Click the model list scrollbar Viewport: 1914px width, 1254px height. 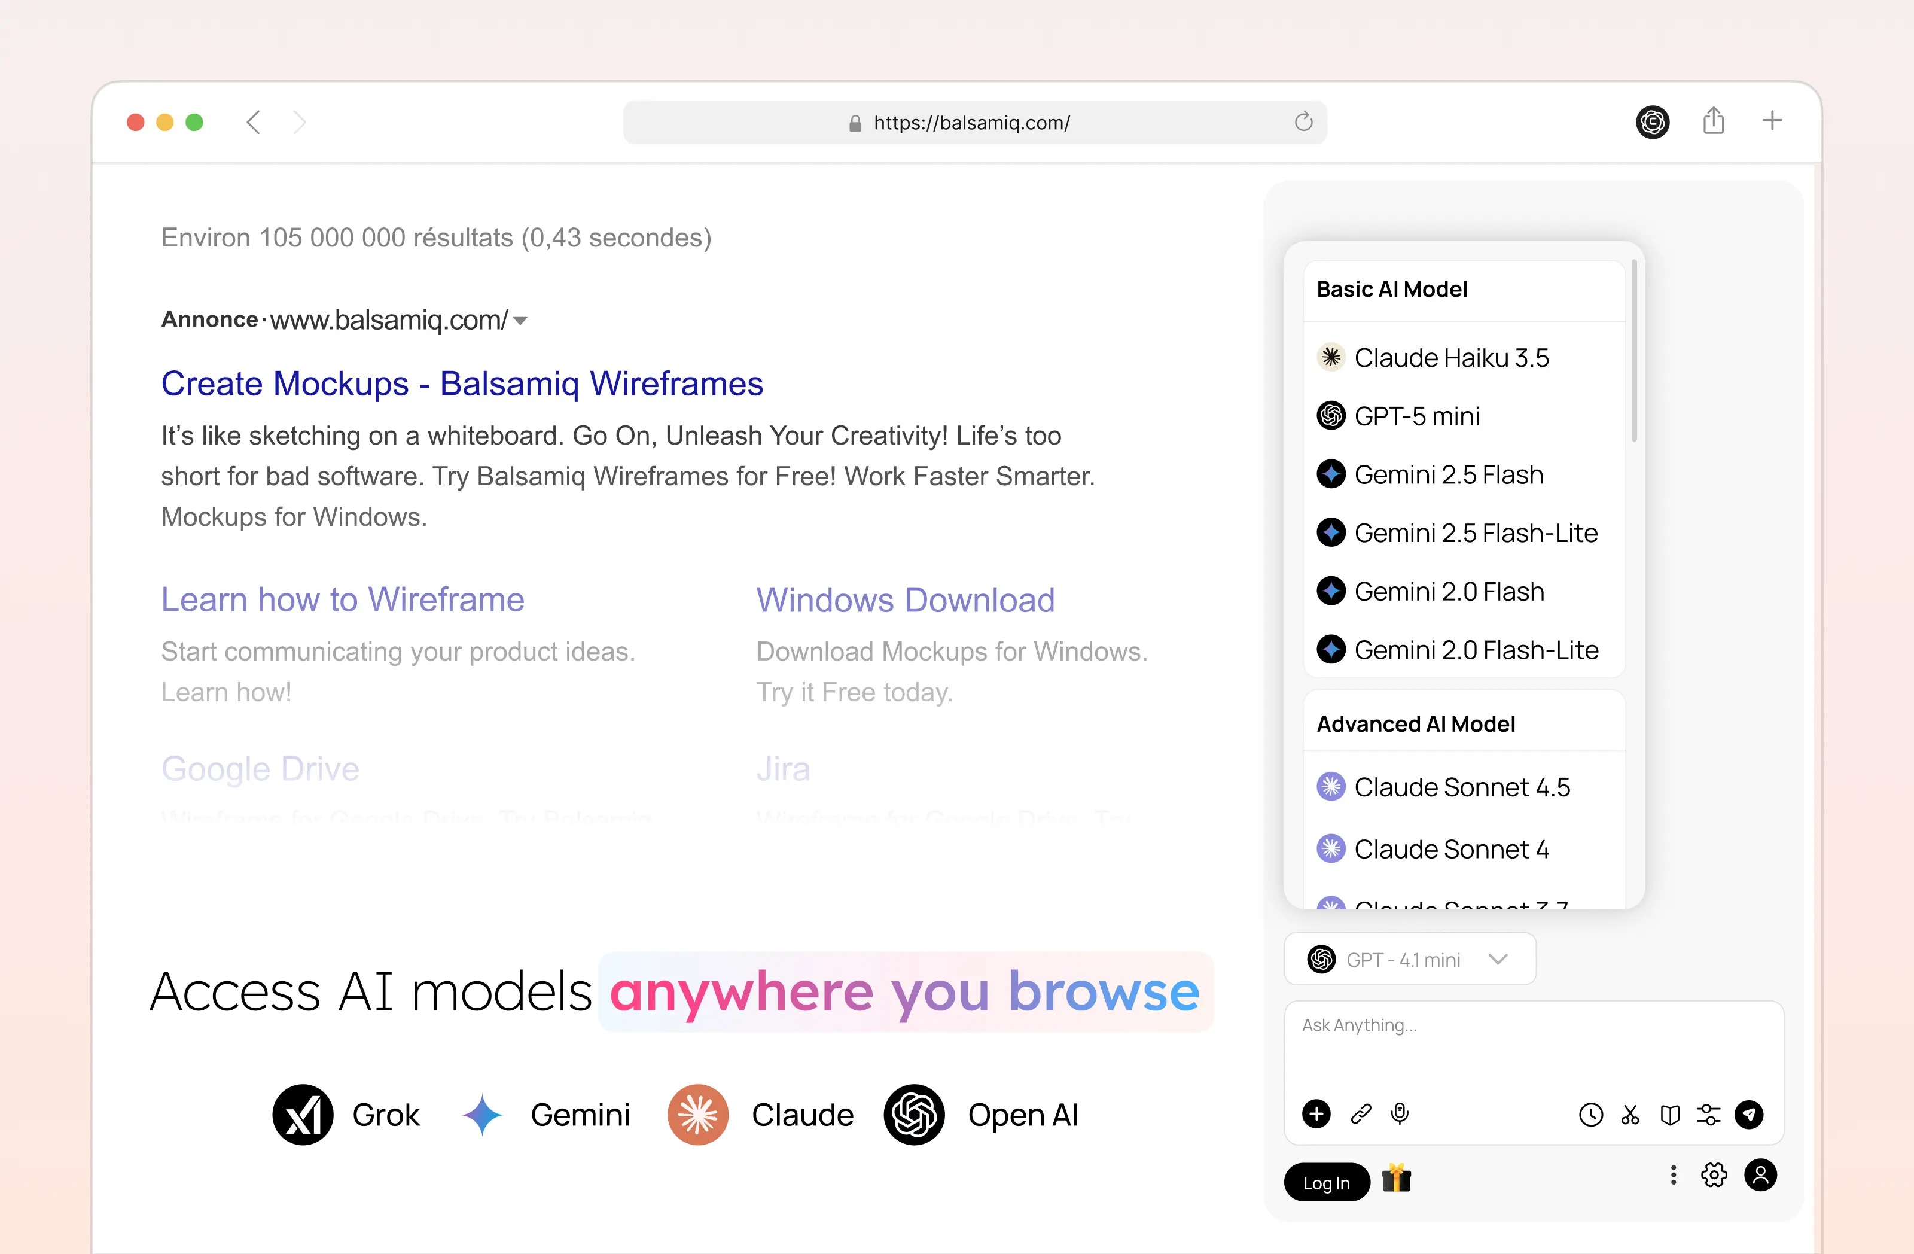1633,351
